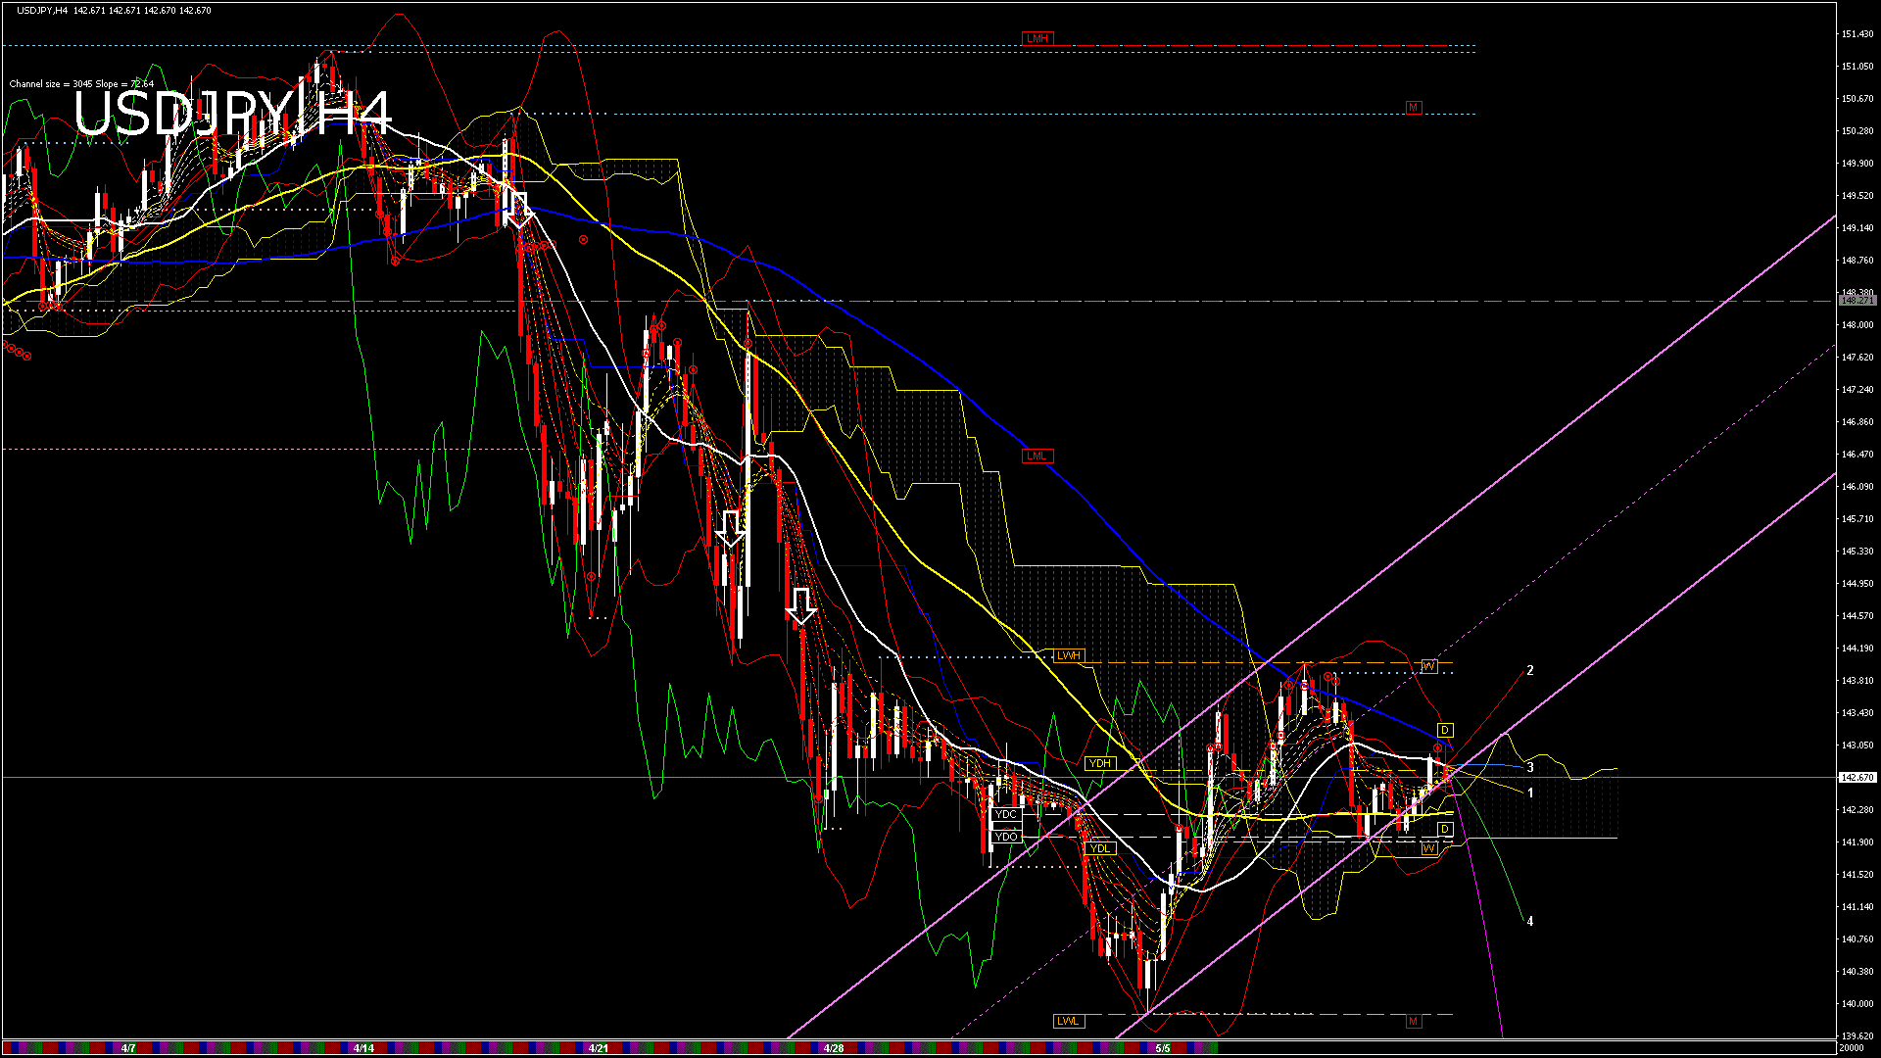Click the Channel size and Slope text
The height and width of the screenshot is (1058, 1881).
tap(81, 84)
